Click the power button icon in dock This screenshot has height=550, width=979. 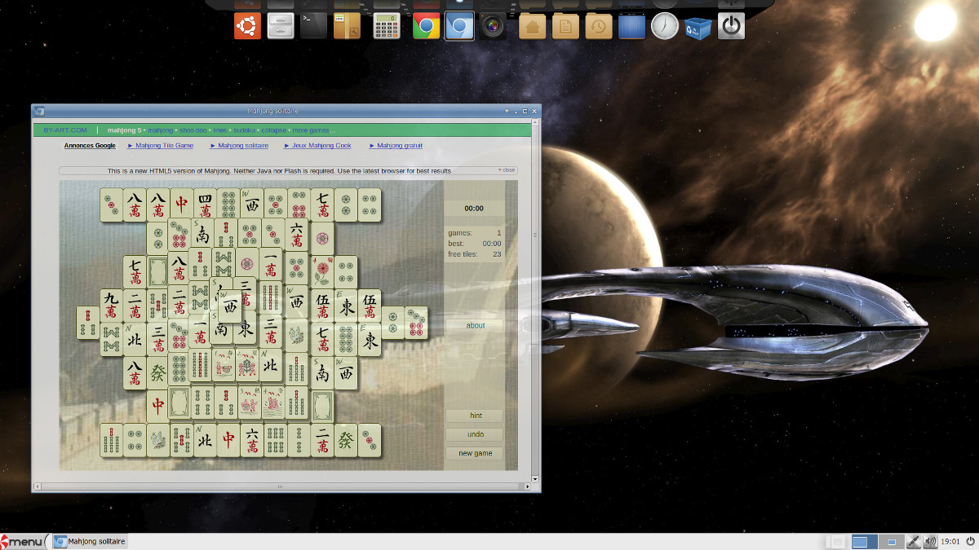731,26
